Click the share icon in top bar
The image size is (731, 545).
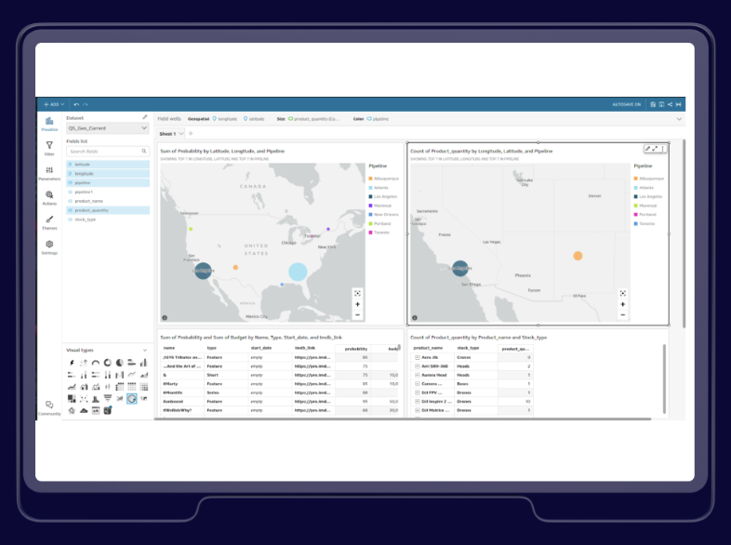(x=670, y=104)
